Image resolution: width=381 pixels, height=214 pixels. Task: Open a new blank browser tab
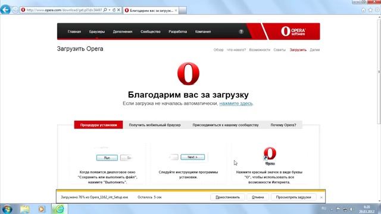(183, 11)
